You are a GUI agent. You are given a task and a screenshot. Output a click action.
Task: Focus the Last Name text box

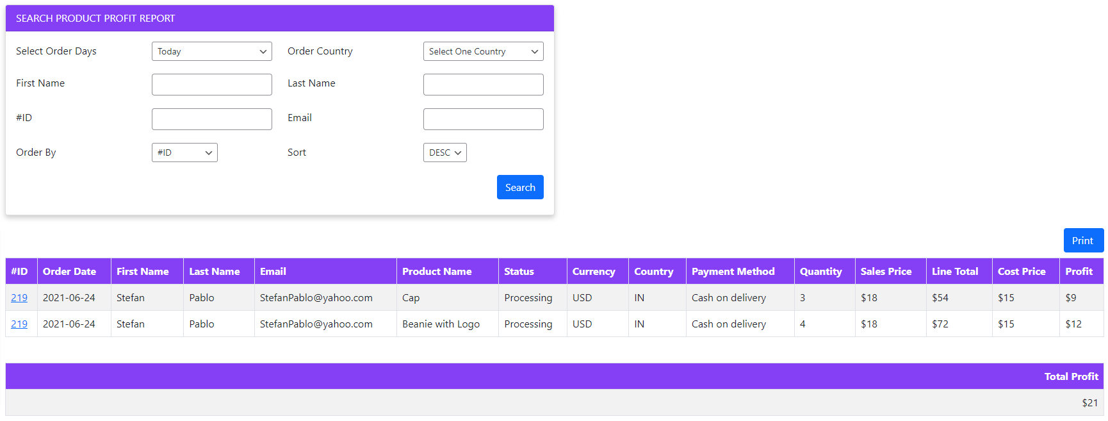(x=483, y=85)
